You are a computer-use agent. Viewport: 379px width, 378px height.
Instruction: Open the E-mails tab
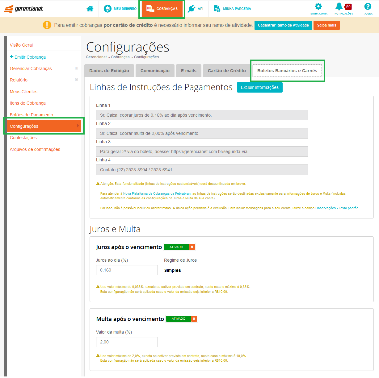[x=189, y=71]
